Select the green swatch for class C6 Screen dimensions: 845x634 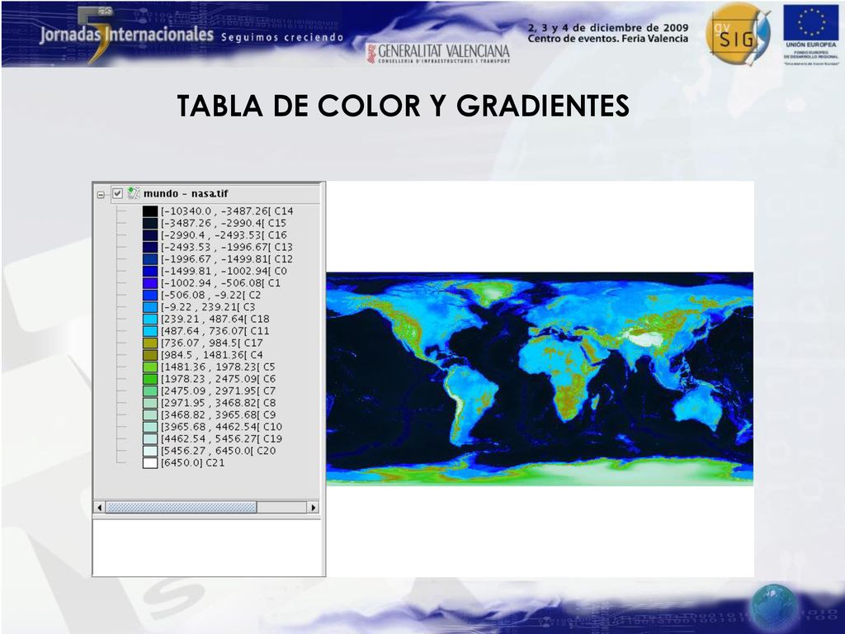[x=150, y=379]
